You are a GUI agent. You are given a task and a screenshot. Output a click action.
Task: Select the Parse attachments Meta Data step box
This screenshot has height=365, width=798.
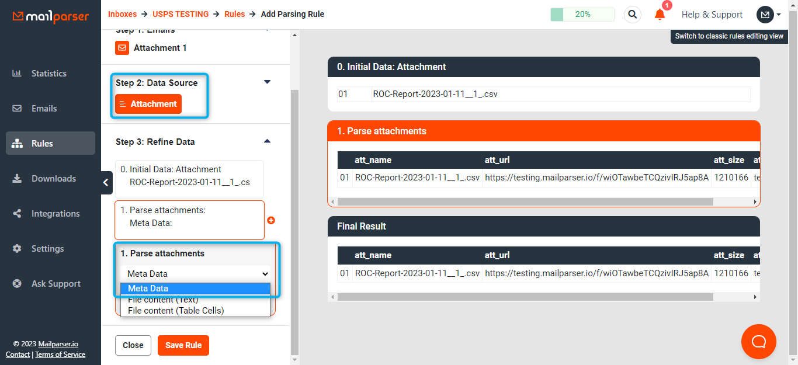(x=189, y=220)
